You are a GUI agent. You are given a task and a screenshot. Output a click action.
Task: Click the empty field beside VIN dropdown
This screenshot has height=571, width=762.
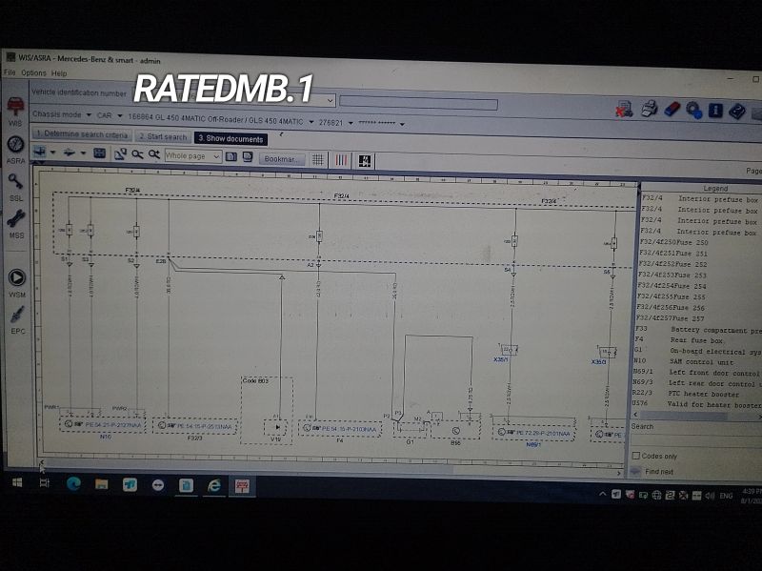coord(418,103)
